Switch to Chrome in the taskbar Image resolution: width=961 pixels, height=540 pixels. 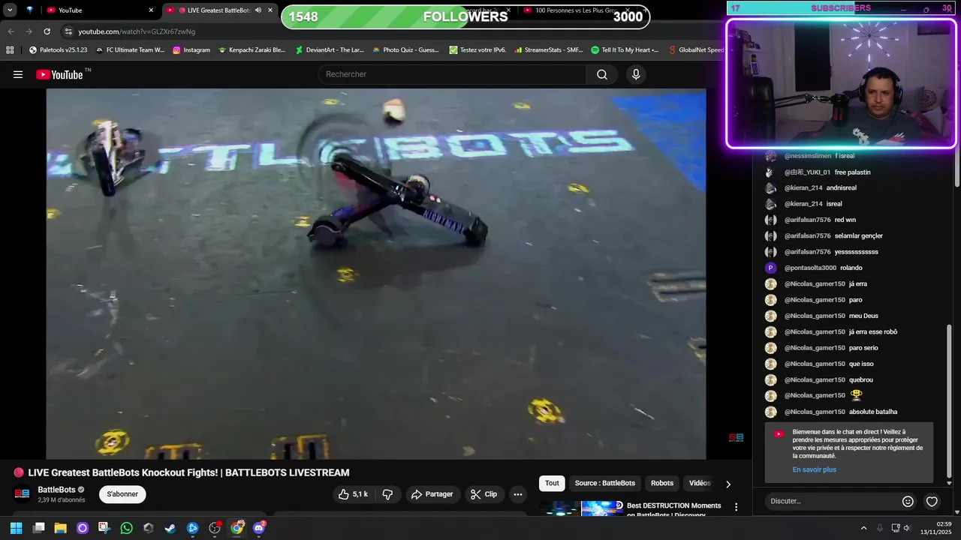pyautogui.click(x=236, y=528)
